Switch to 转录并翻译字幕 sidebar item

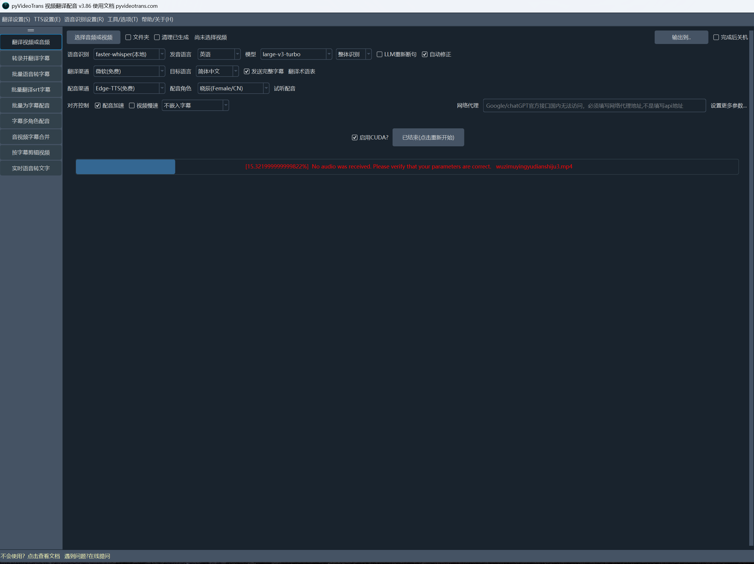[x=31, y=58]
